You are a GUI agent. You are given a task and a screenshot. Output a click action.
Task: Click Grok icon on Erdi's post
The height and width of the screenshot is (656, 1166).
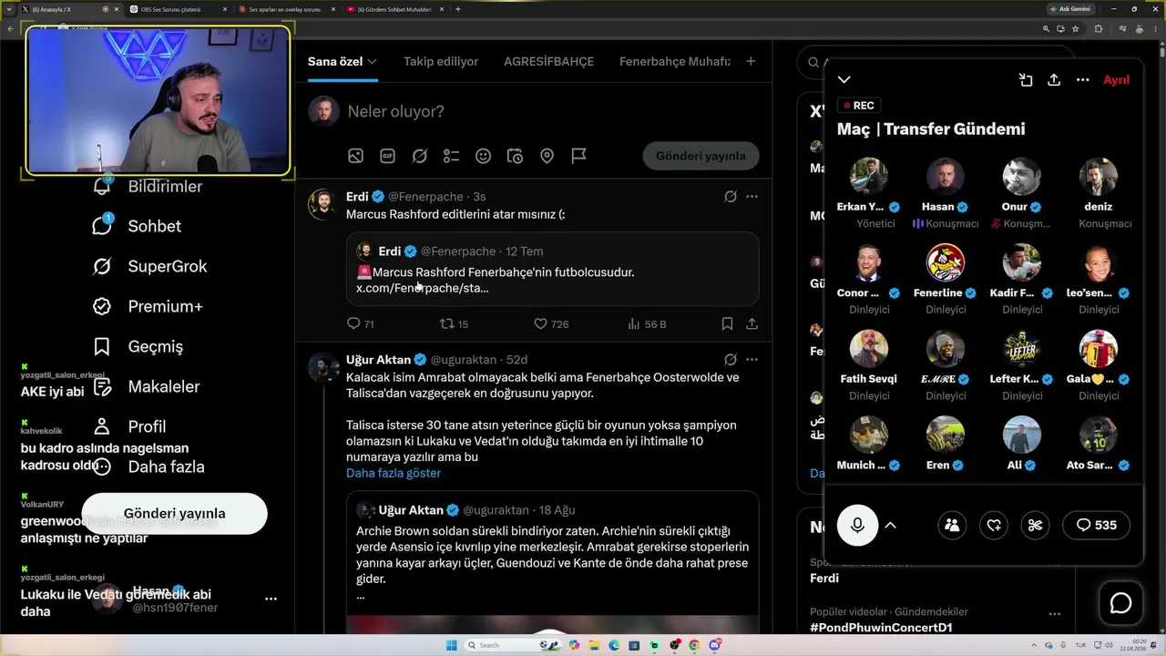(731, 196)
